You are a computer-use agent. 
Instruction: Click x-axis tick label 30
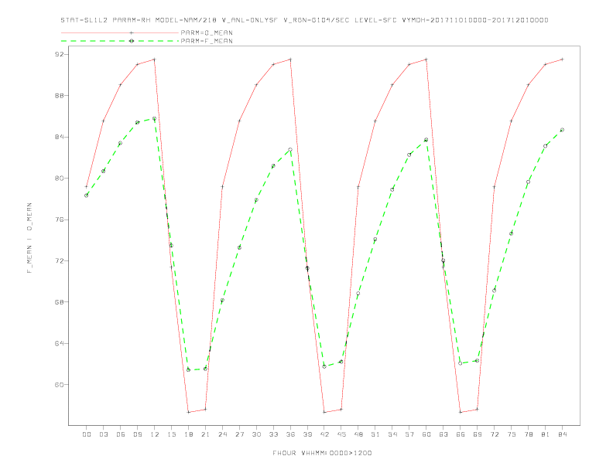point(256,434)
